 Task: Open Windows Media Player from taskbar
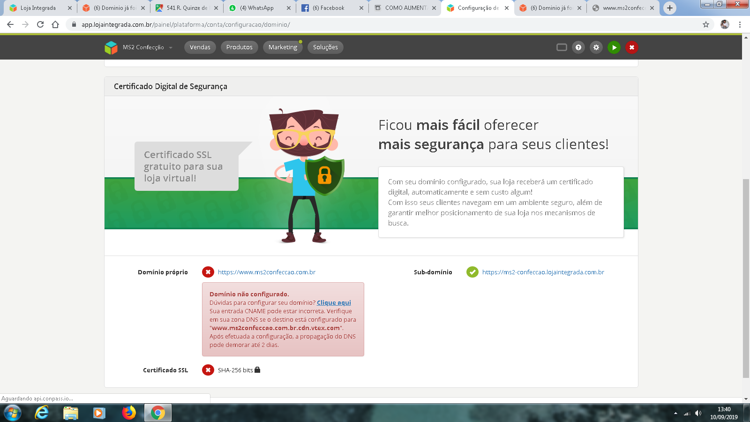tap(99, 413)
